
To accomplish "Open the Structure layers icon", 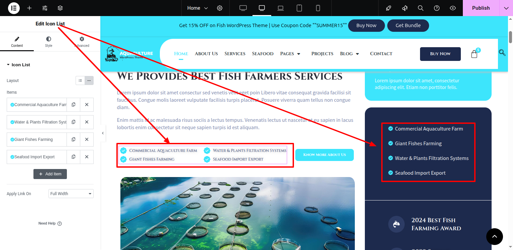I will point(60,8).
